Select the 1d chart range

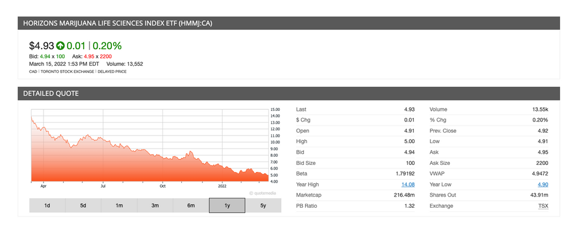pos(47,205)
